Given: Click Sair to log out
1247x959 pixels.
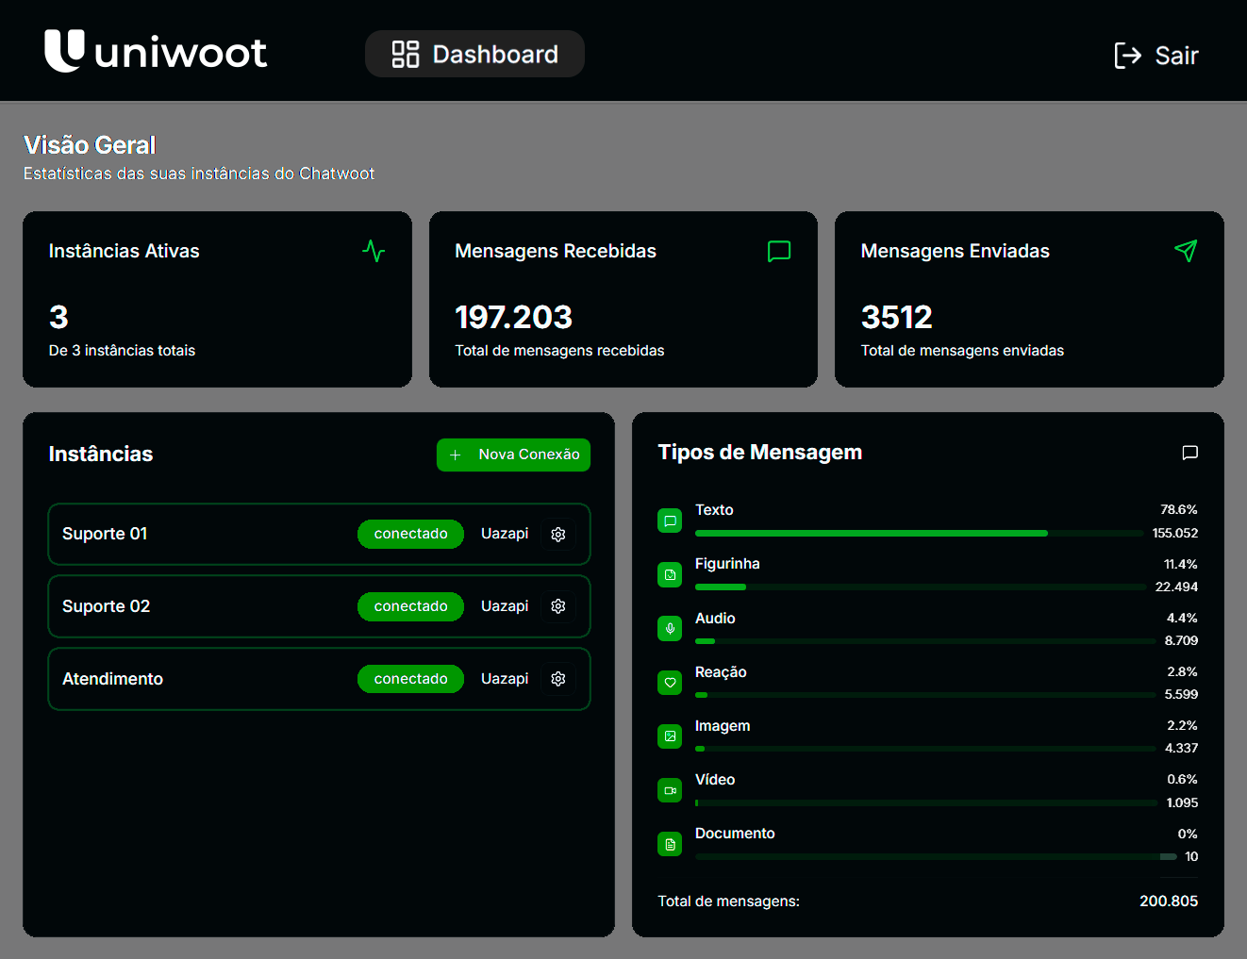Looking at the screenshot, I should point(1156,56).
